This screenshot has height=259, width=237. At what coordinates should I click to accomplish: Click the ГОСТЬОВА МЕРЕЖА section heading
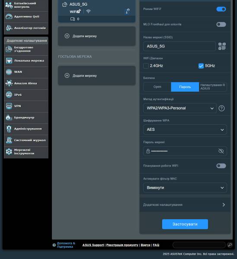pyautogui.click(x=75, y=57)
